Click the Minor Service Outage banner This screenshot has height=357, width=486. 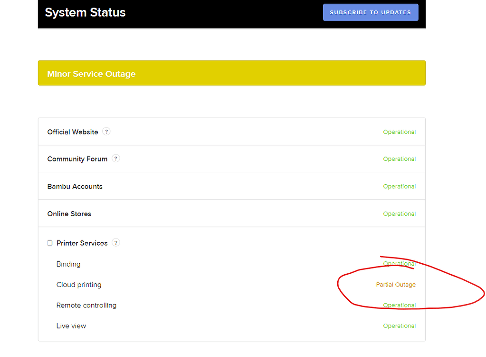point(231,73)
